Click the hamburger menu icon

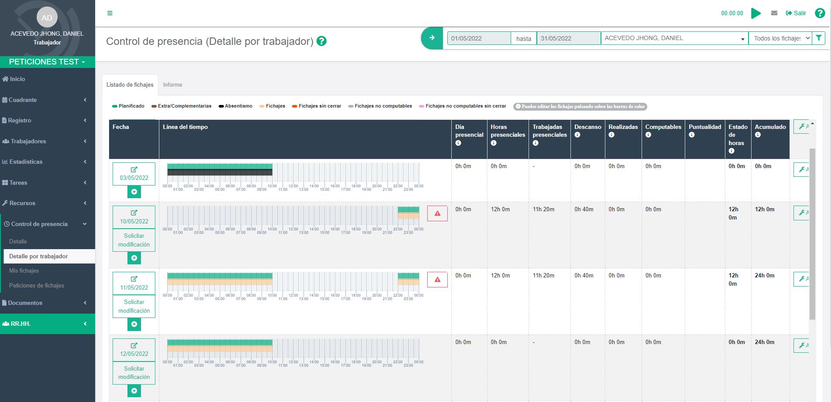(x=110, y=13)
